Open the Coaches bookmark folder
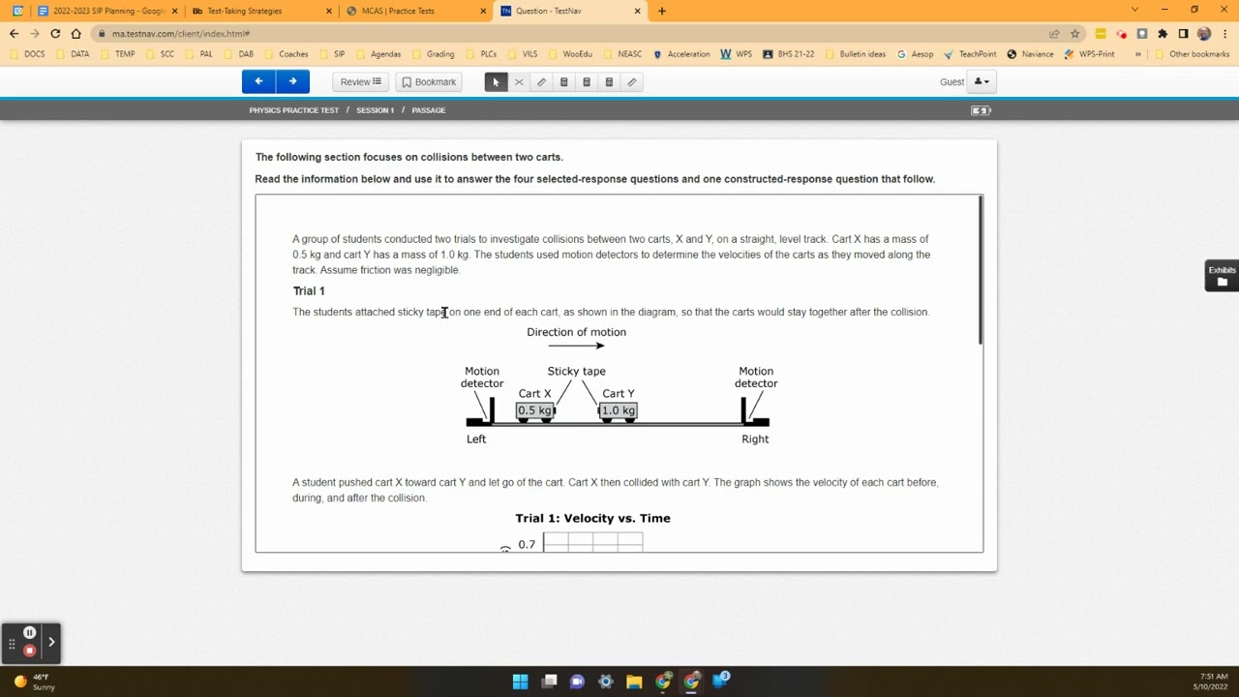 click(287, 54)
